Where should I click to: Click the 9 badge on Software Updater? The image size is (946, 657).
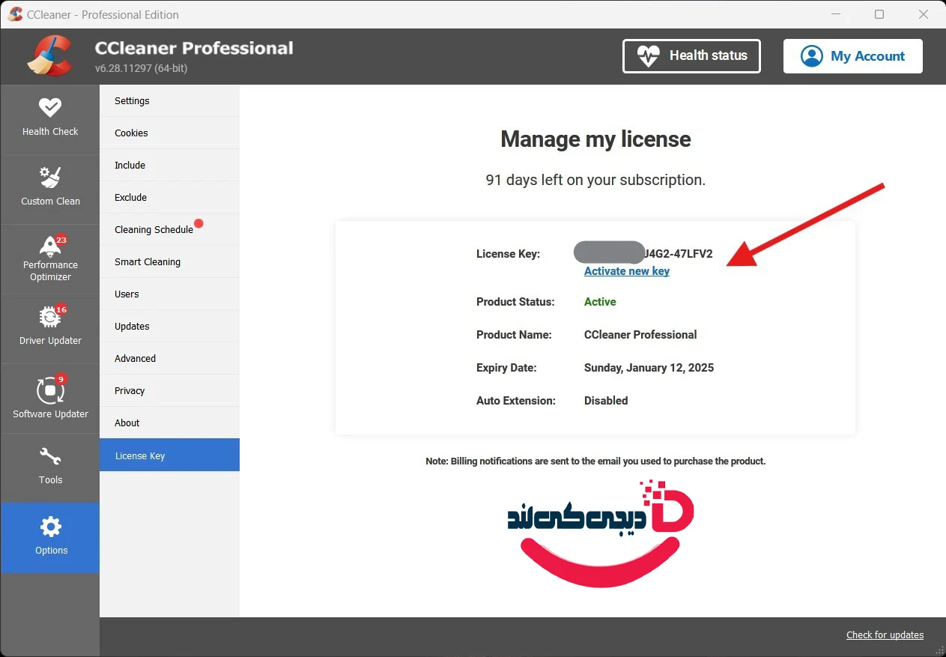61,379
